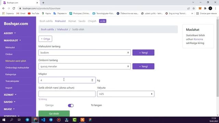The image size is (219, 123).
Task: Open Ombordagi mahsulotlar in sidebar
Action: tap(17, 68)
